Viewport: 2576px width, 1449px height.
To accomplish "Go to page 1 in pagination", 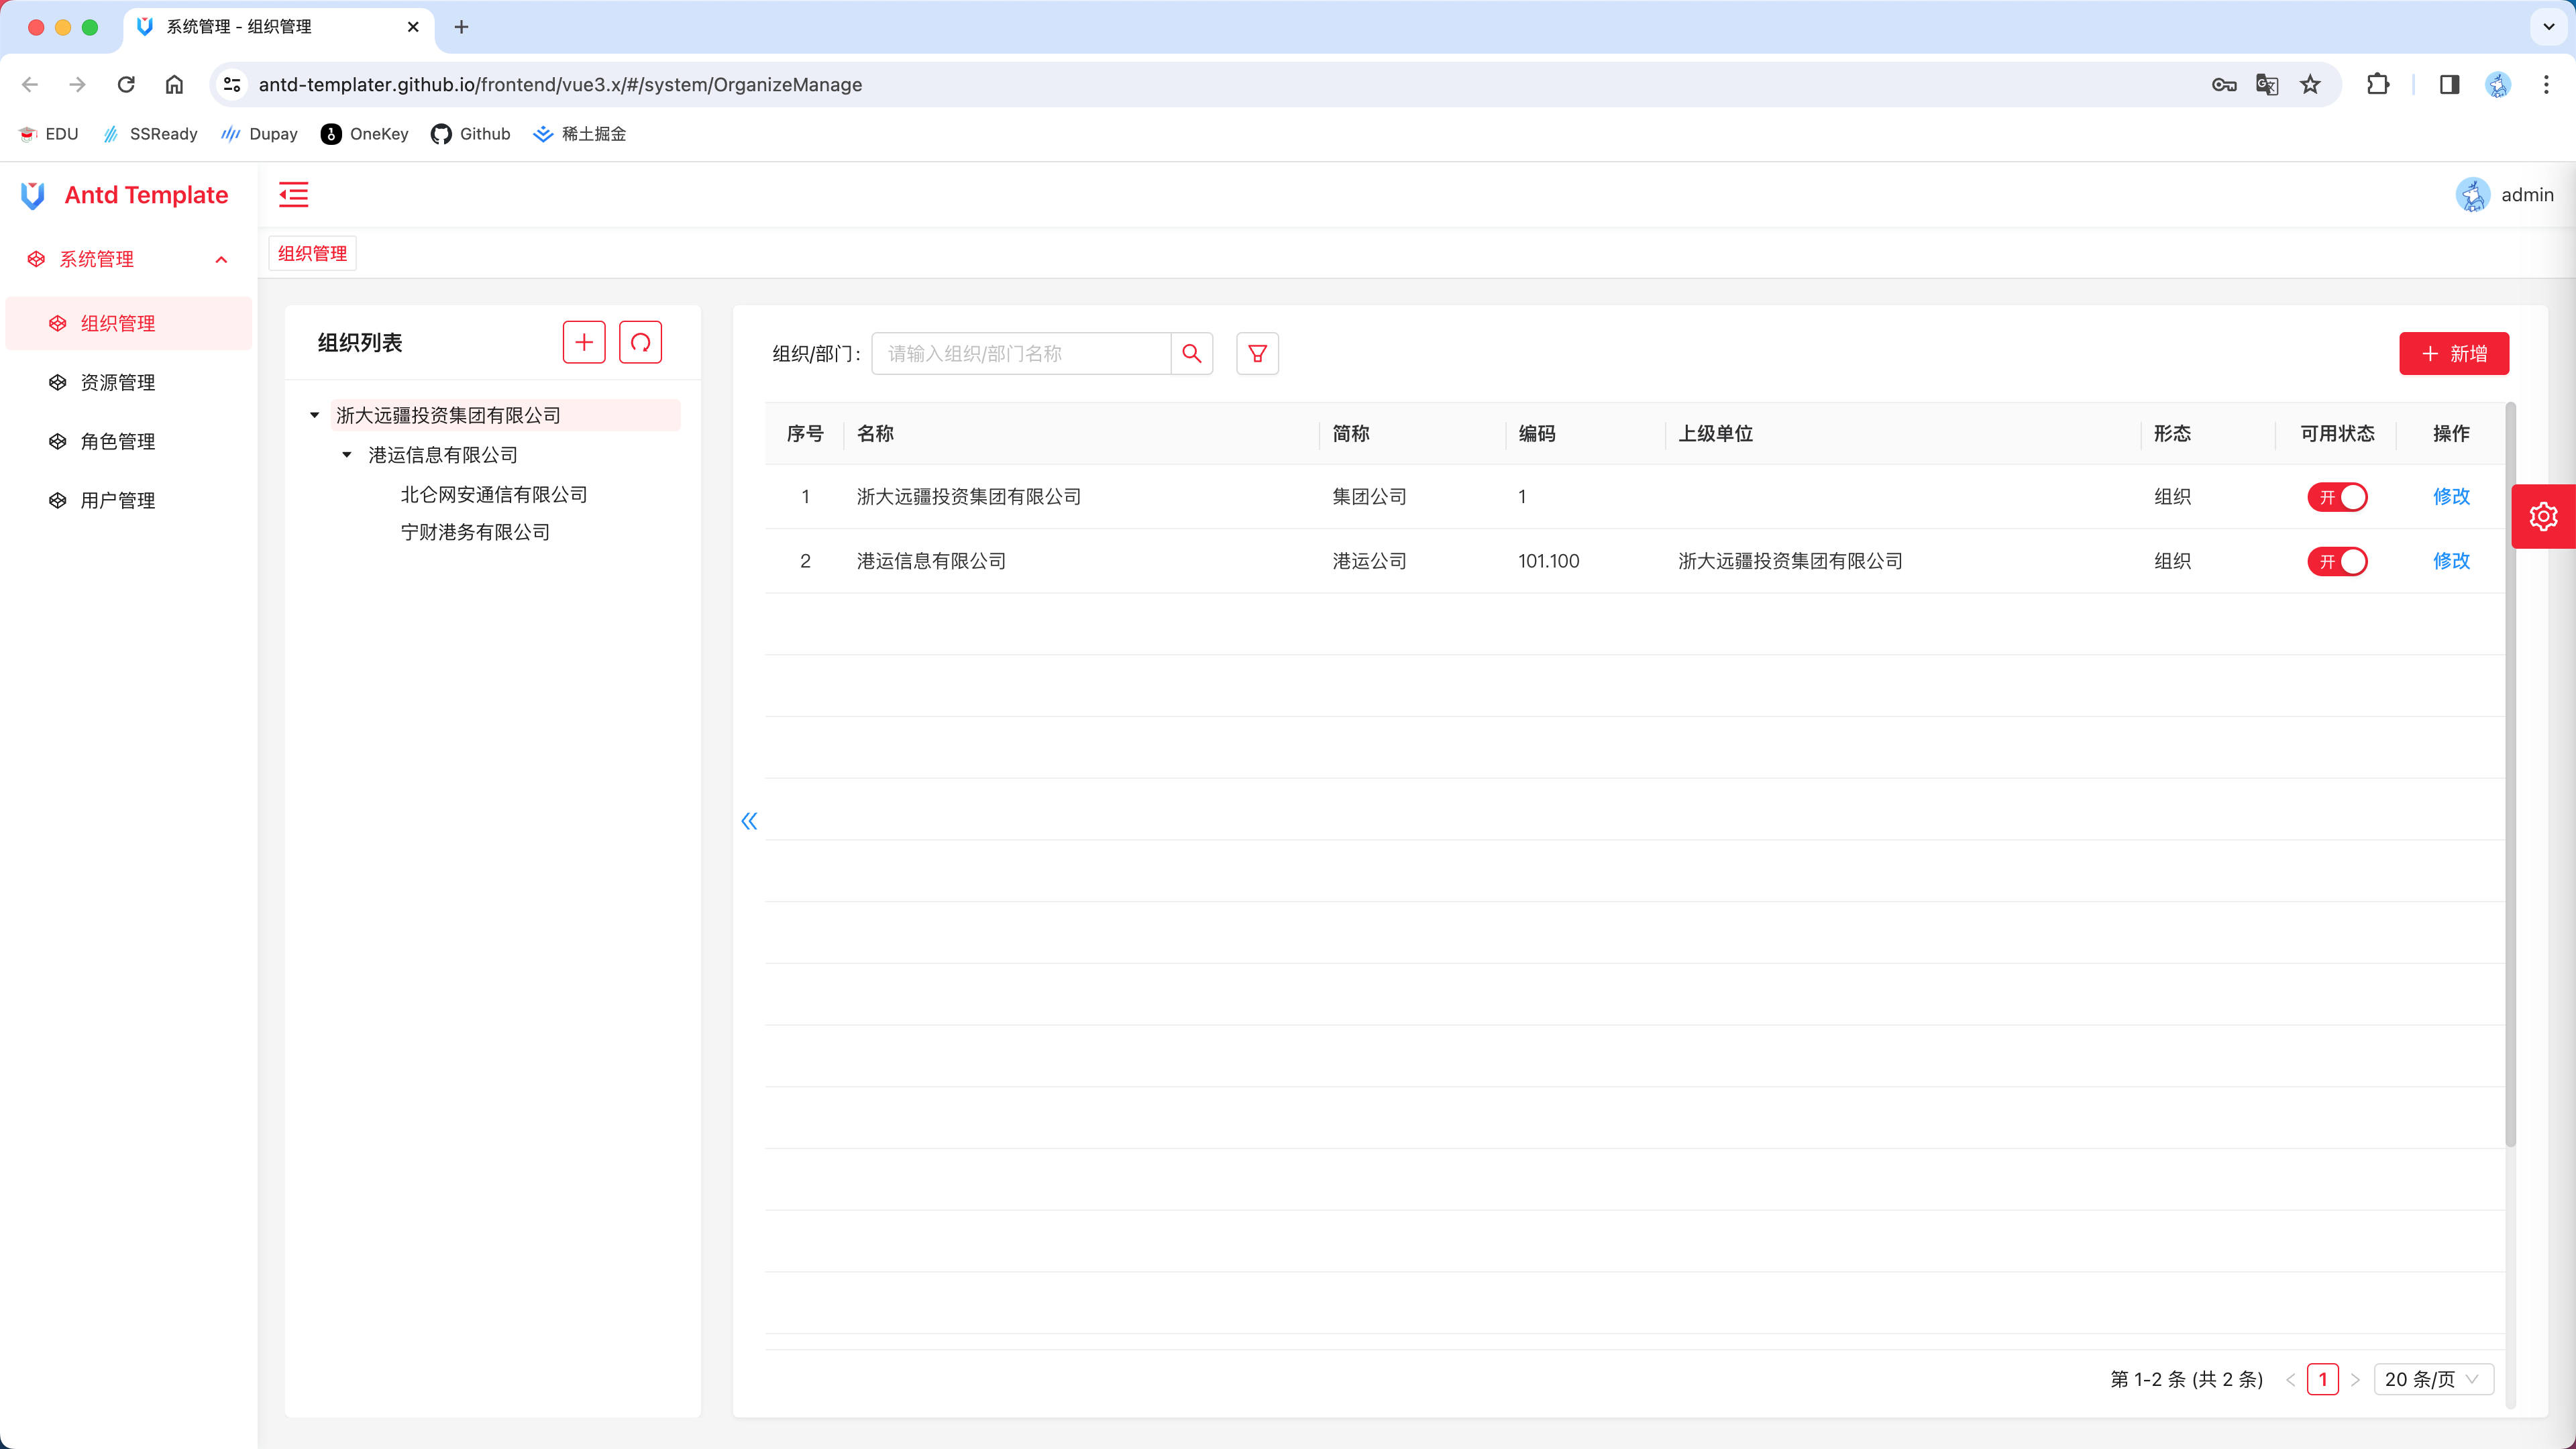I will click(x=2323, y=1379).
